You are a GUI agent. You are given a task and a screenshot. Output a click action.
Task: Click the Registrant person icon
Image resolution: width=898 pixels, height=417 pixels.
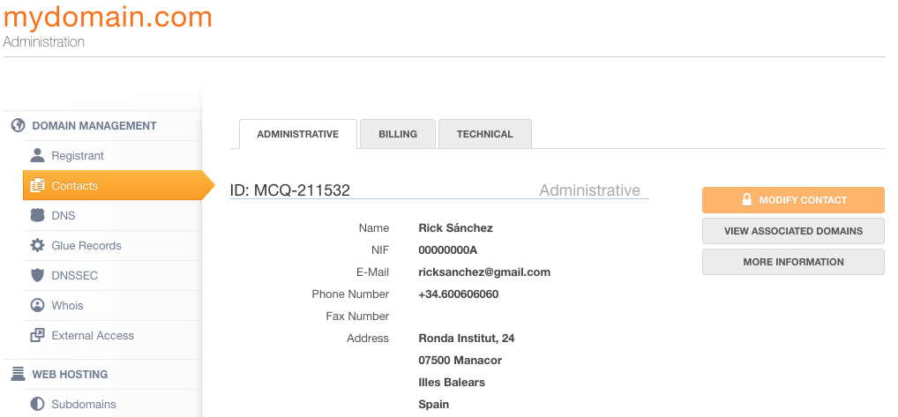[37, 155]
